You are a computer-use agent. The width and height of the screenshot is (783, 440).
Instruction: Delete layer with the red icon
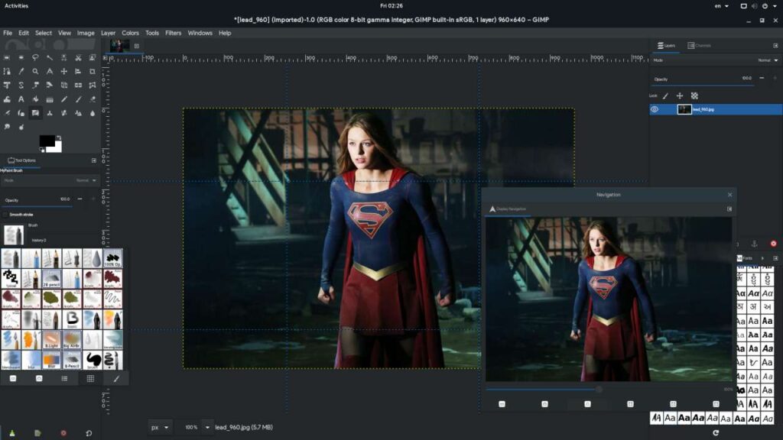pyautogui.click(x=774, y=244)
